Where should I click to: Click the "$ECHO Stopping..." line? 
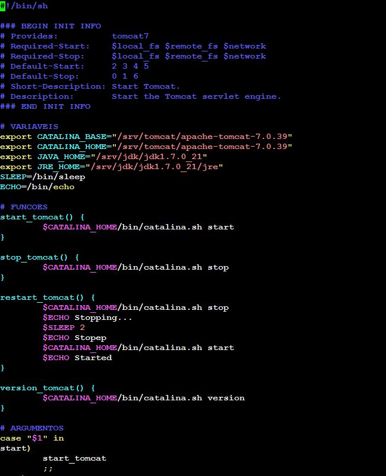click(87, 318)
